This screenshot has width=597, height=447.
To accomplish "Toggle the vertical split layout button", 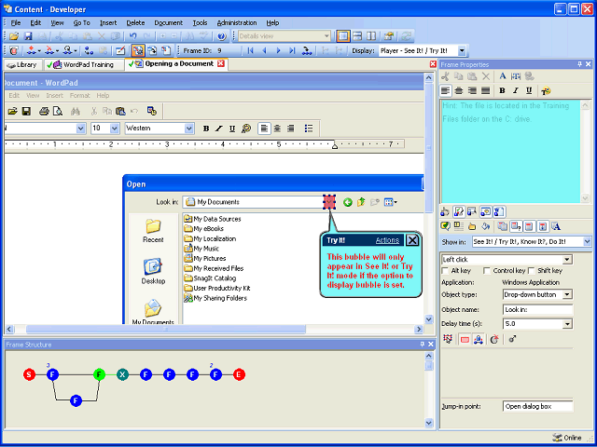I will [x=371, y=36].
